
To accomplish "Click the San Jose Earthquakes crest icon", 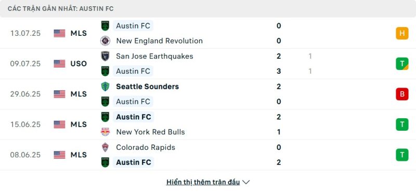I will point(106,56).
